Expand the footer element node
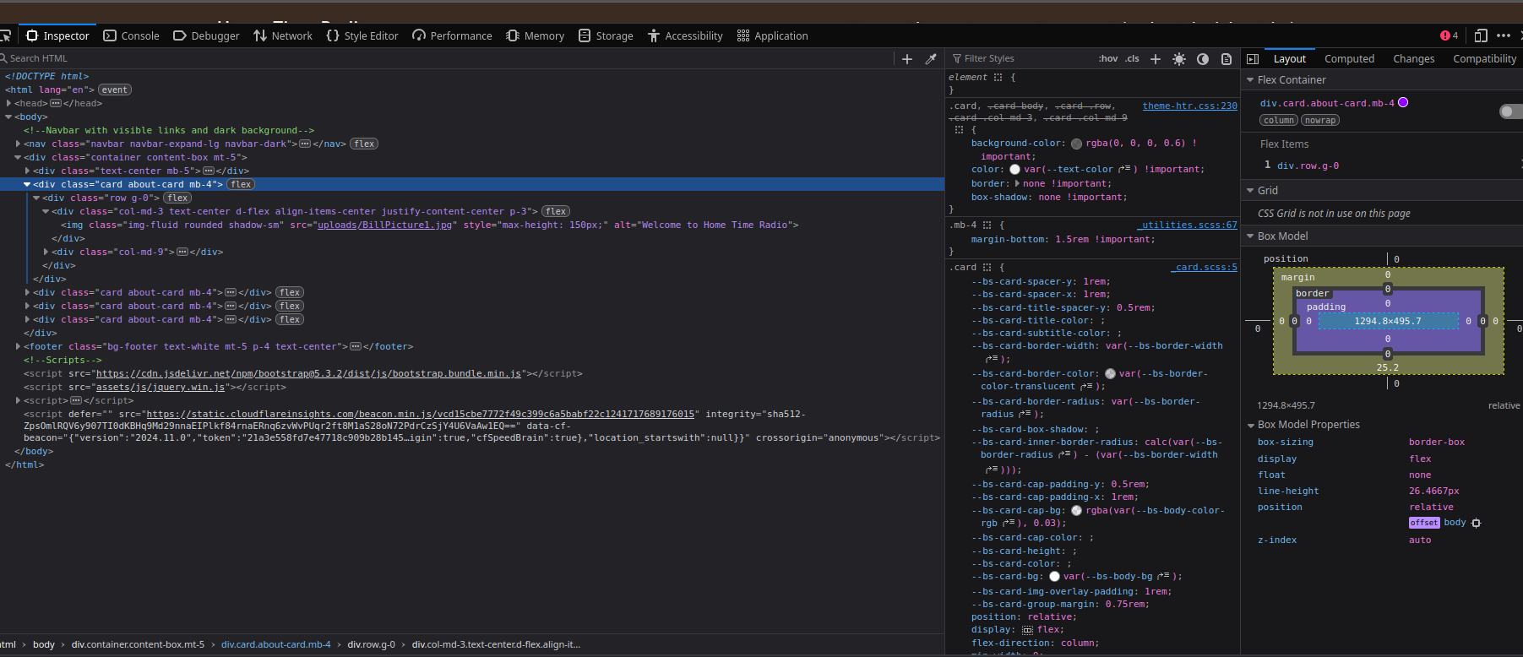This screenshot has width=1523, height=657. [18, 346]
